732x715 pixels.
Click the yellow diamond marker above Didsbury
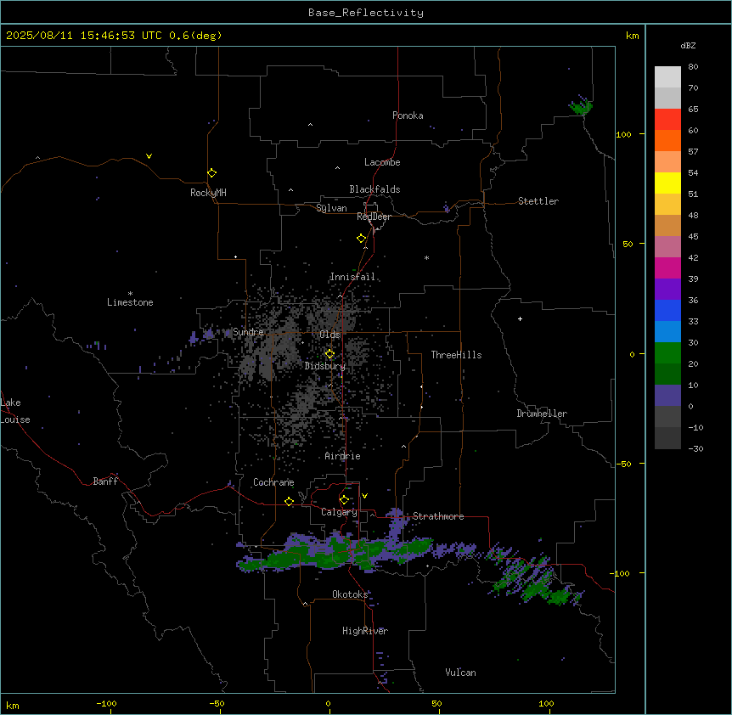pyautogui.click(x=329, y=354)
